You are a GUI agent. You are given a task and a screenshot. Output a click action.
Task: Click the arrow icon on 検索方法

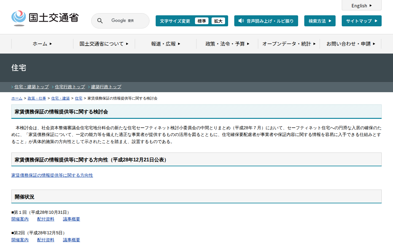point(330,21)
